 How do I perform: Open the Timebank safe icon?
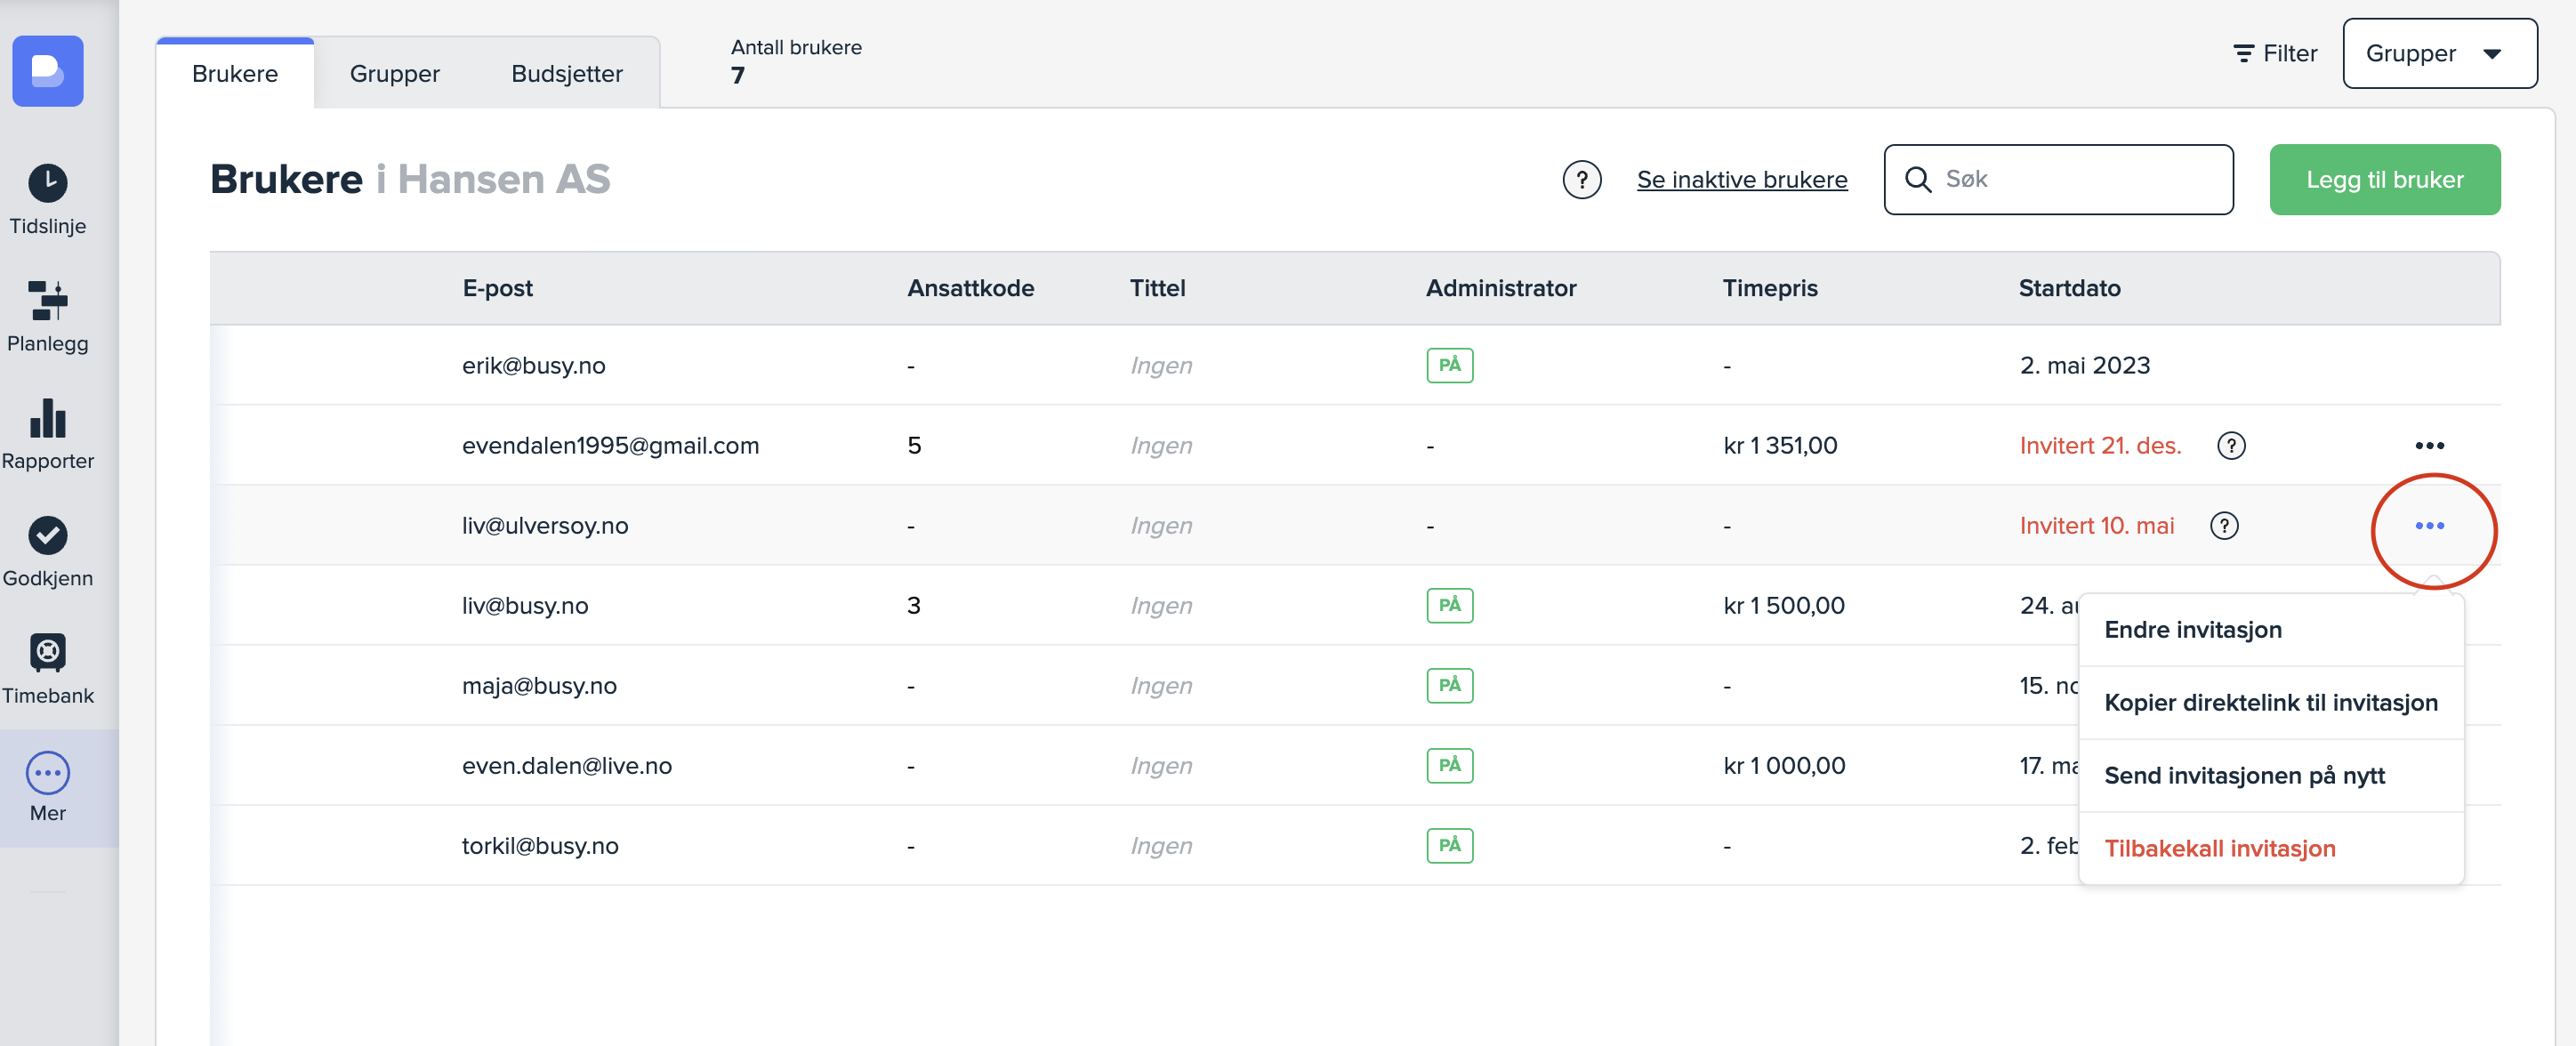tap(47, 652)
